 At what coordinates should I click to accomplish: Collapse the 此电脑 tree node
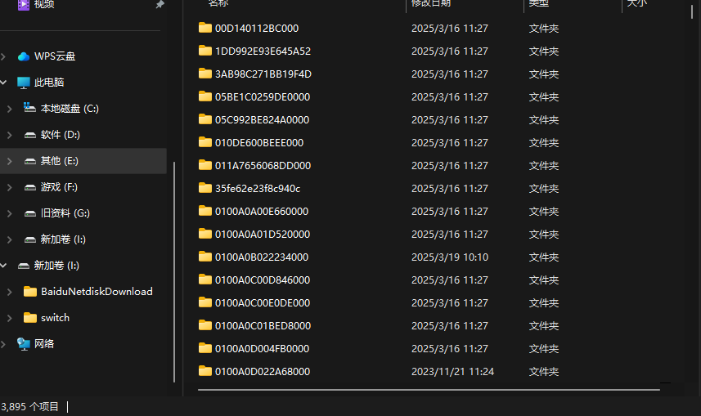6,83
